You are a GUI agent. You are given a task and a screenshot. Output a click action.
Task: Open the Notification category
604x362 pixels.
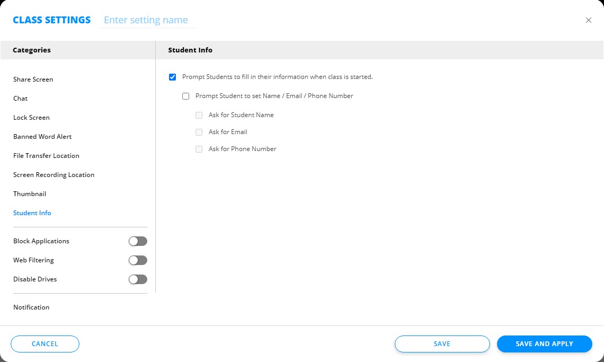pos(31,307)
